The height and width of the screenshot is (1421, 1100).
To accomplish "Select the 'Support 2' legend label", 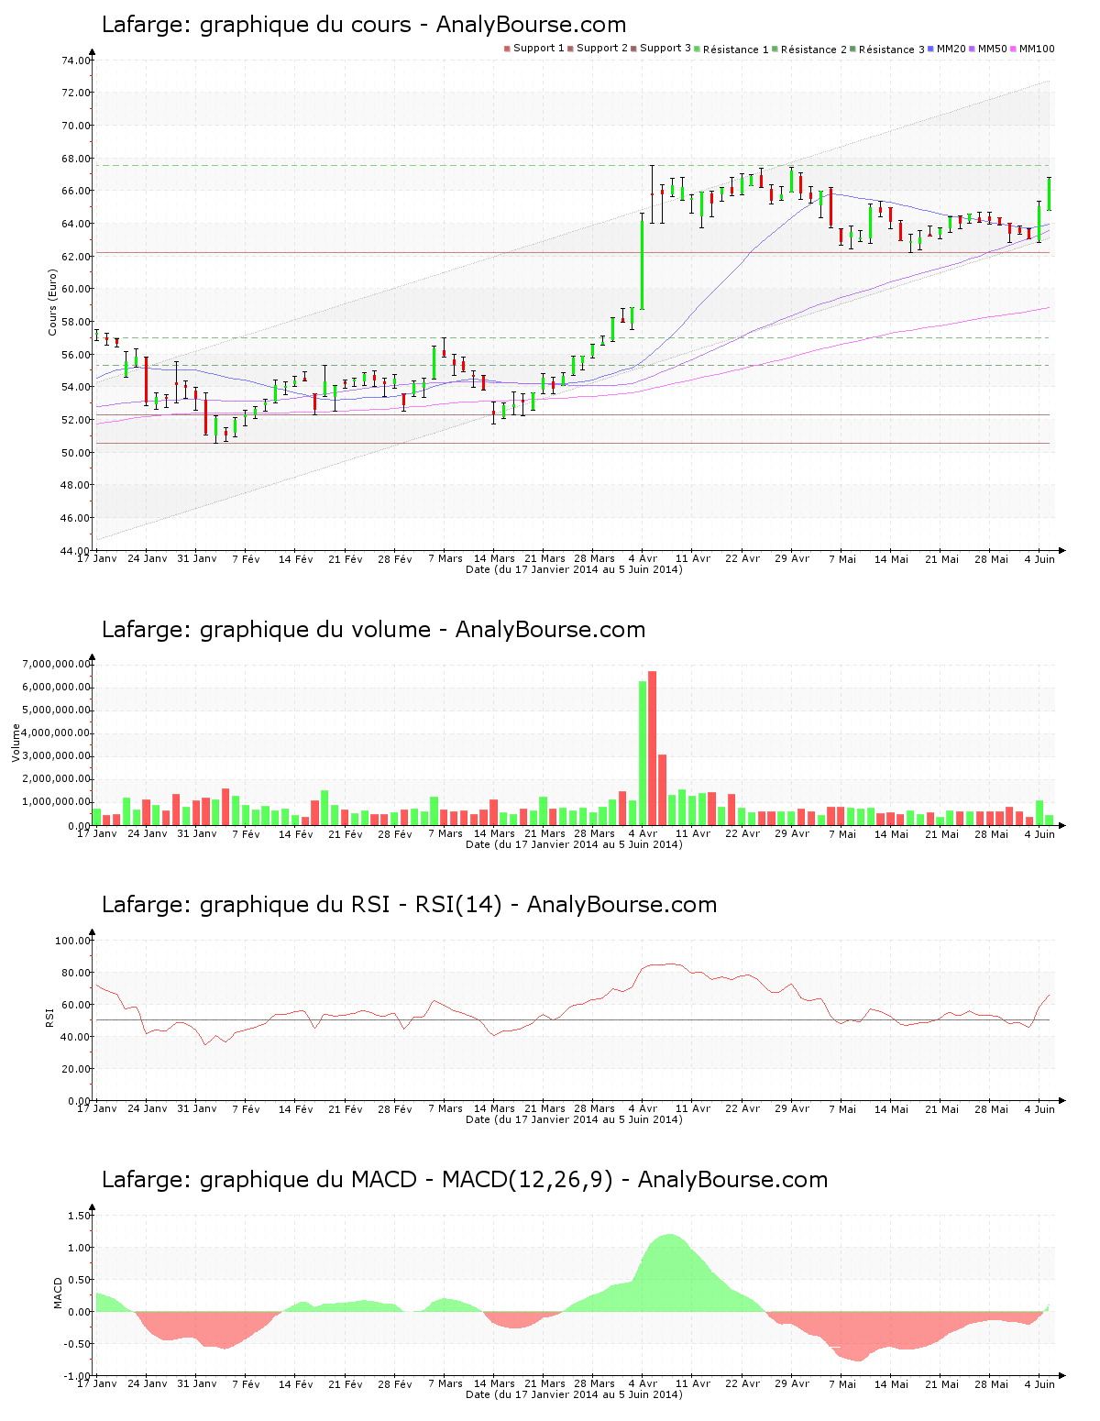I will point(602,48).
